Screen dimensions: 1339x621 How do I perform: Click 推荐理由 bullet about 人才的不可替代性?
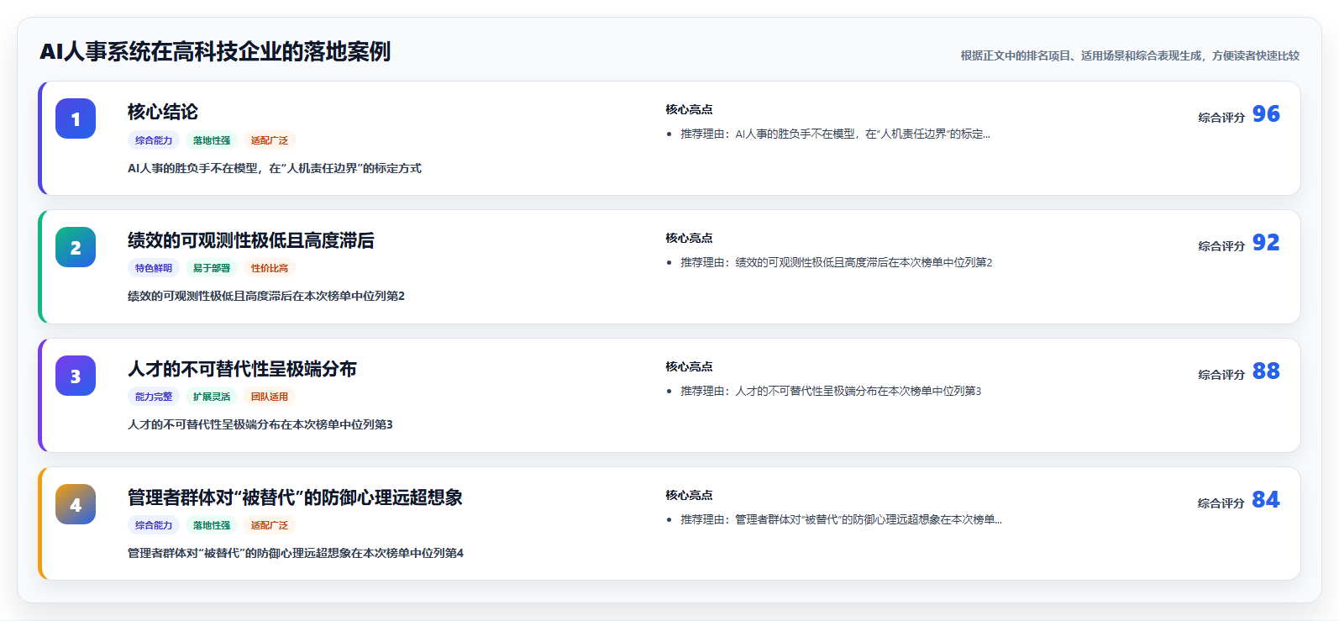click(831, 391)
